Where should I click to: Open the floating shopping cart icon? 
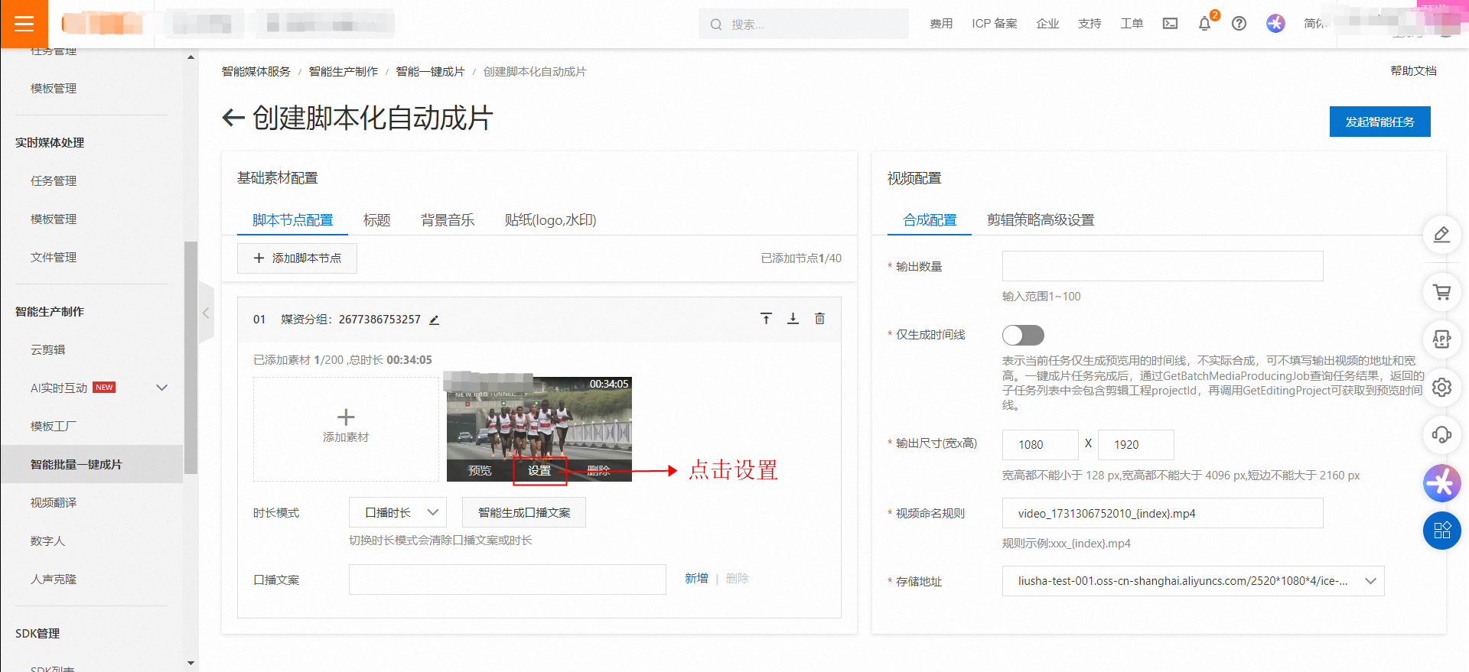click(x=1441, y=292)
